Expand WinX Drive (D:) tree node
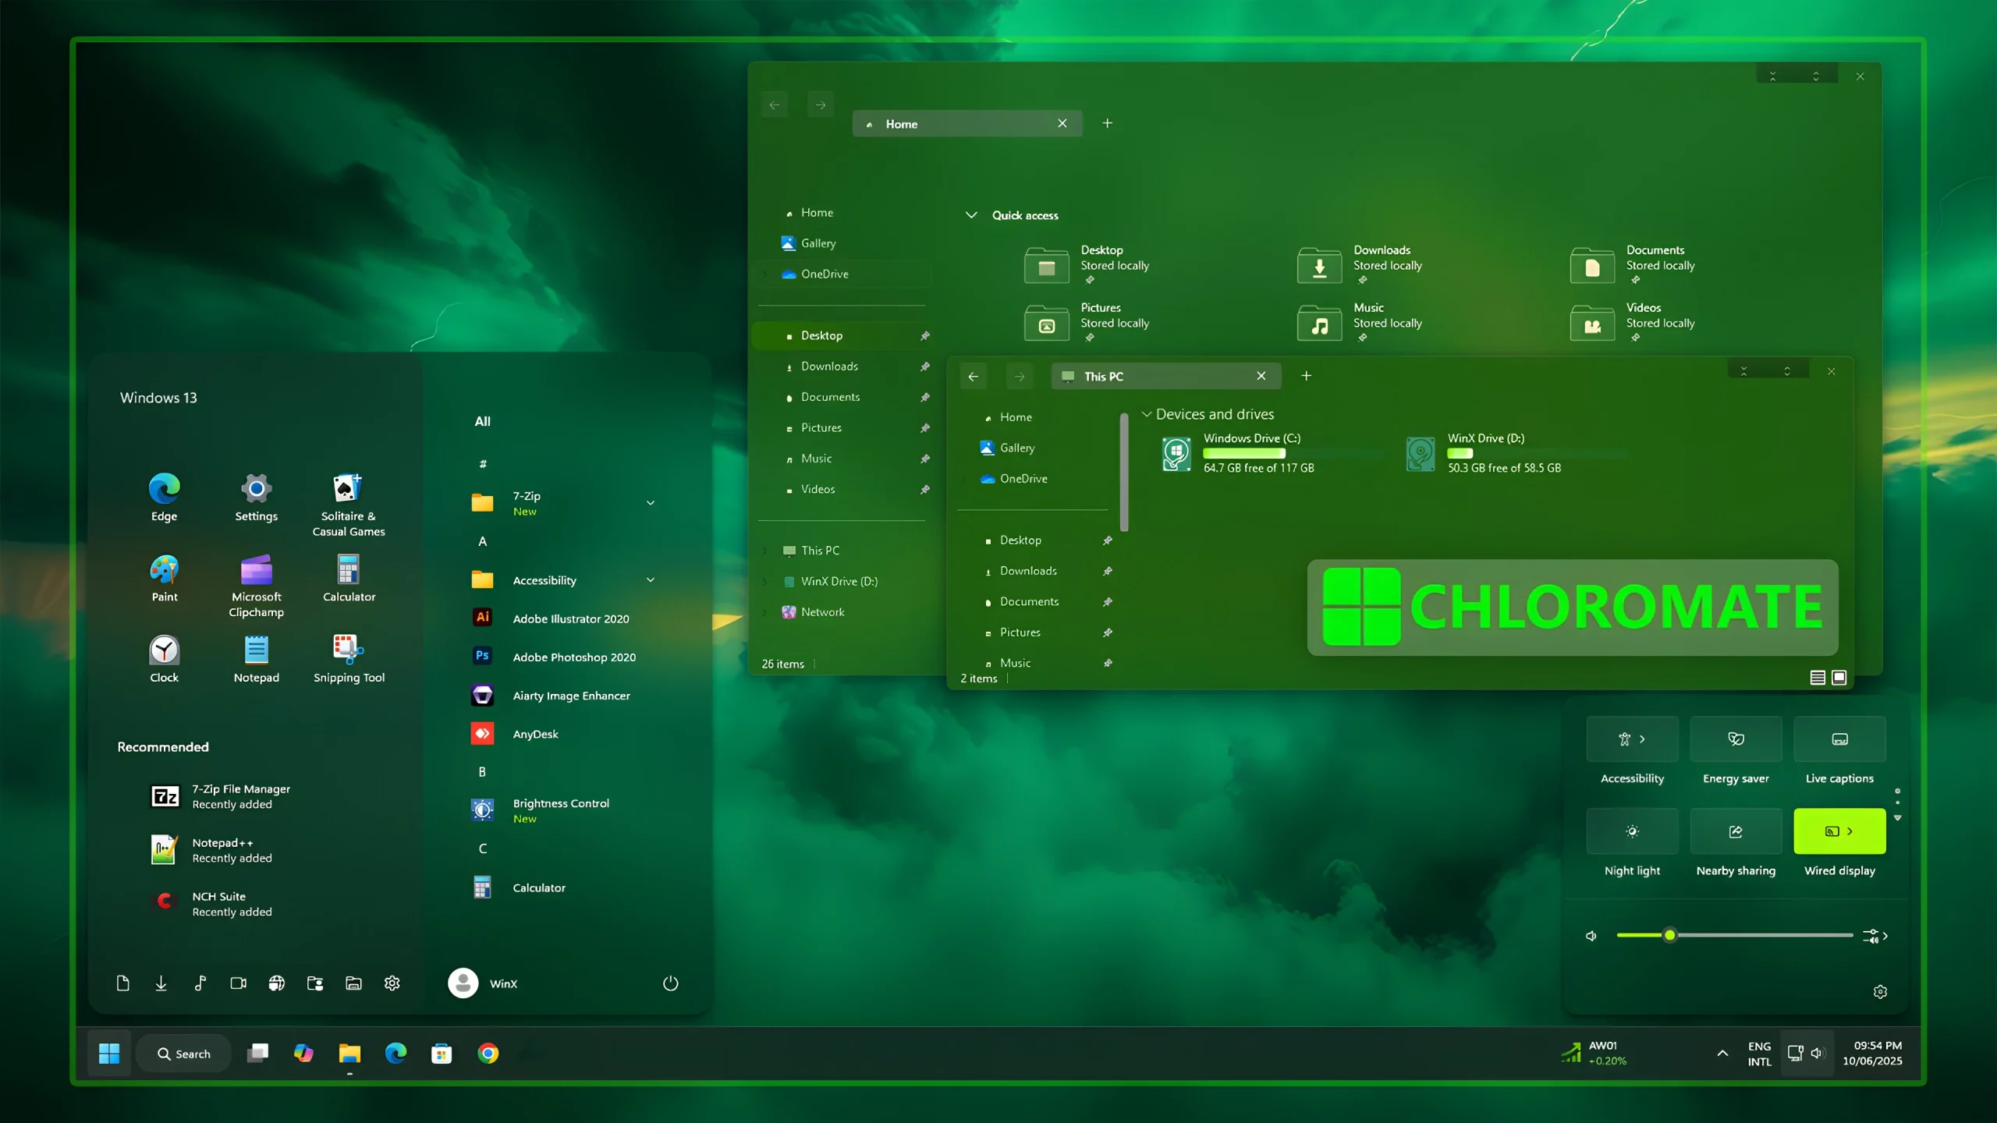 click(x=765, y=582)
